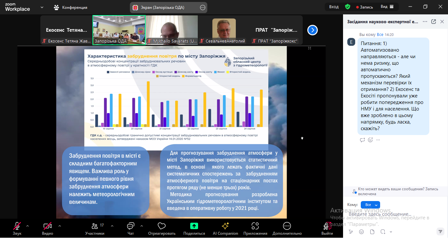This screenshot has width=448, height=238.
Task: Show next participants with blue arrow button
Action: [x=313, y=30]
